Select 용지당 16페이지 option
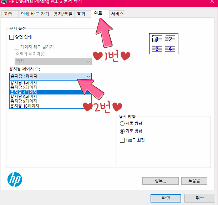218x205 pixels. [x=50, y=106]
